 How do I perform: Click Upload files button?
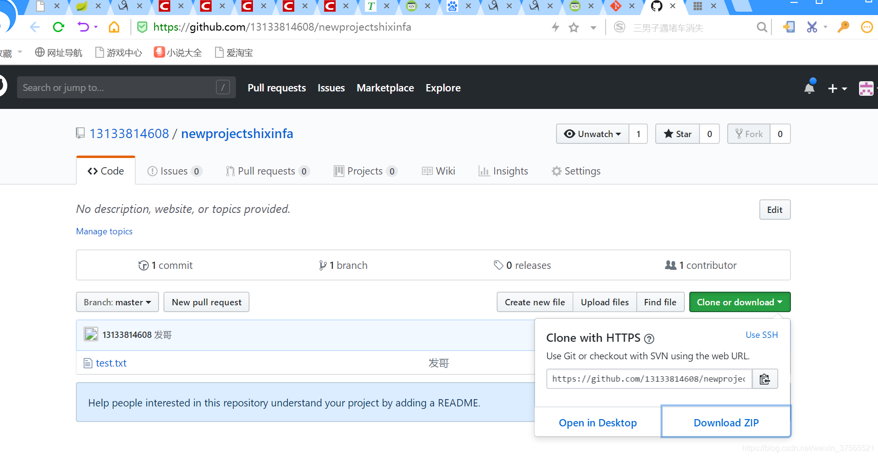tap(605, 302)
